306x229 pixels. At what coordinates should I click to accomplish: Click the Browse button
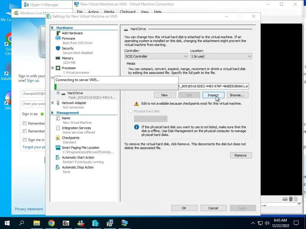(x=237, y=95)
